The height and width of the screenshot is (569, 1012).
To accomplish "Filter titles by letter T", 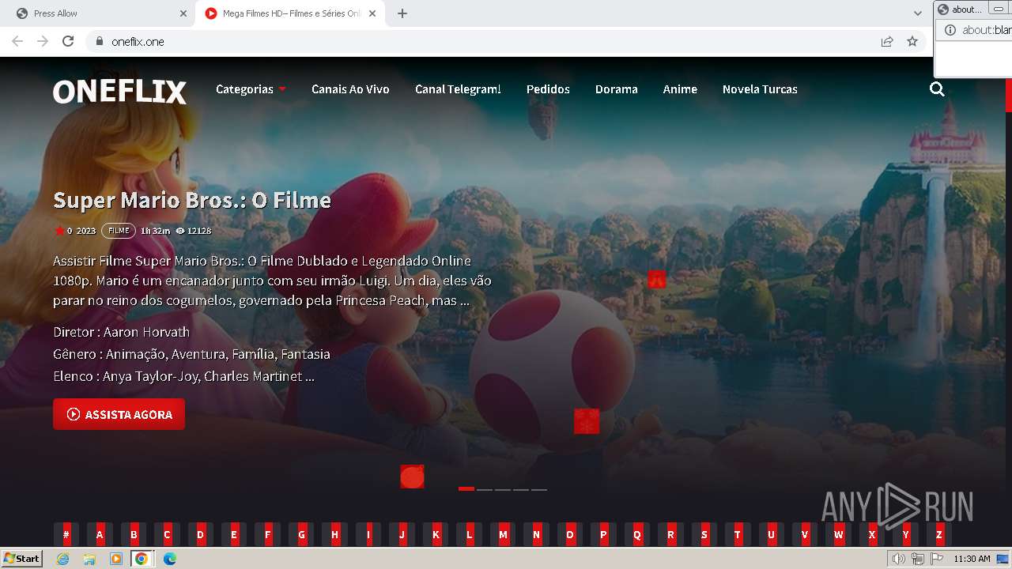I will [x=738, y=534].
